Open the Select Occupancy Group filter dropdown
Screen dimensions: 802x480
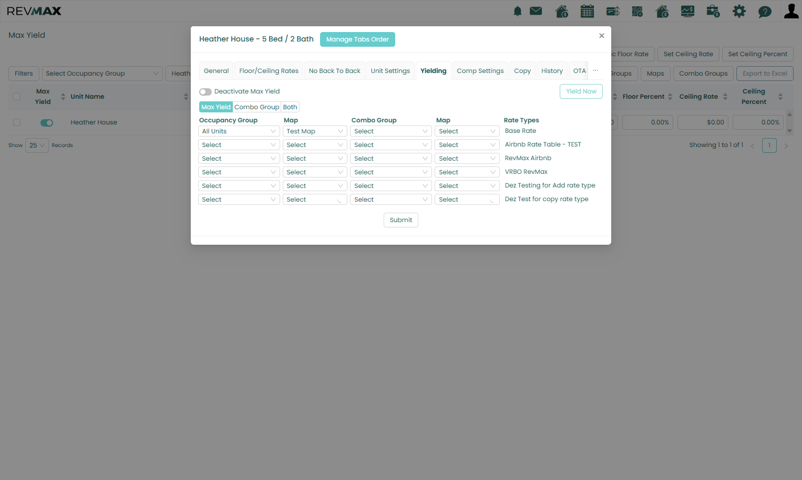102,74
